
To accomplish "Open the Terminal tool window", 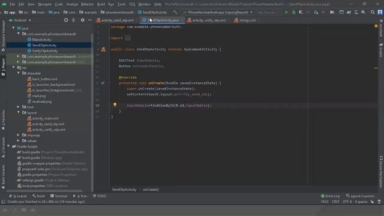I will click(x=59, y=196).
